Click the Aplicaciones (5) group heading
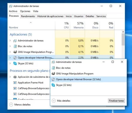The width and height of the screenshot is (132, 113). click(x=21, y=34)
